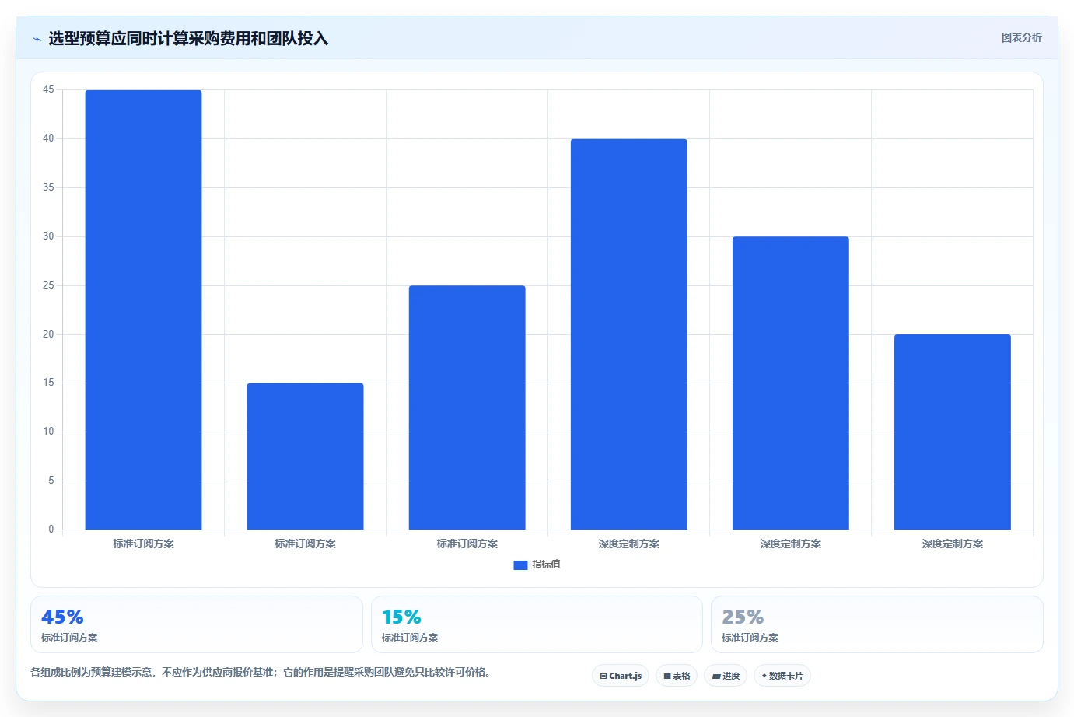Click the 图表分析 label in the header
This screenshot has width=1074, height=717.
click(x=1021, y=37)
